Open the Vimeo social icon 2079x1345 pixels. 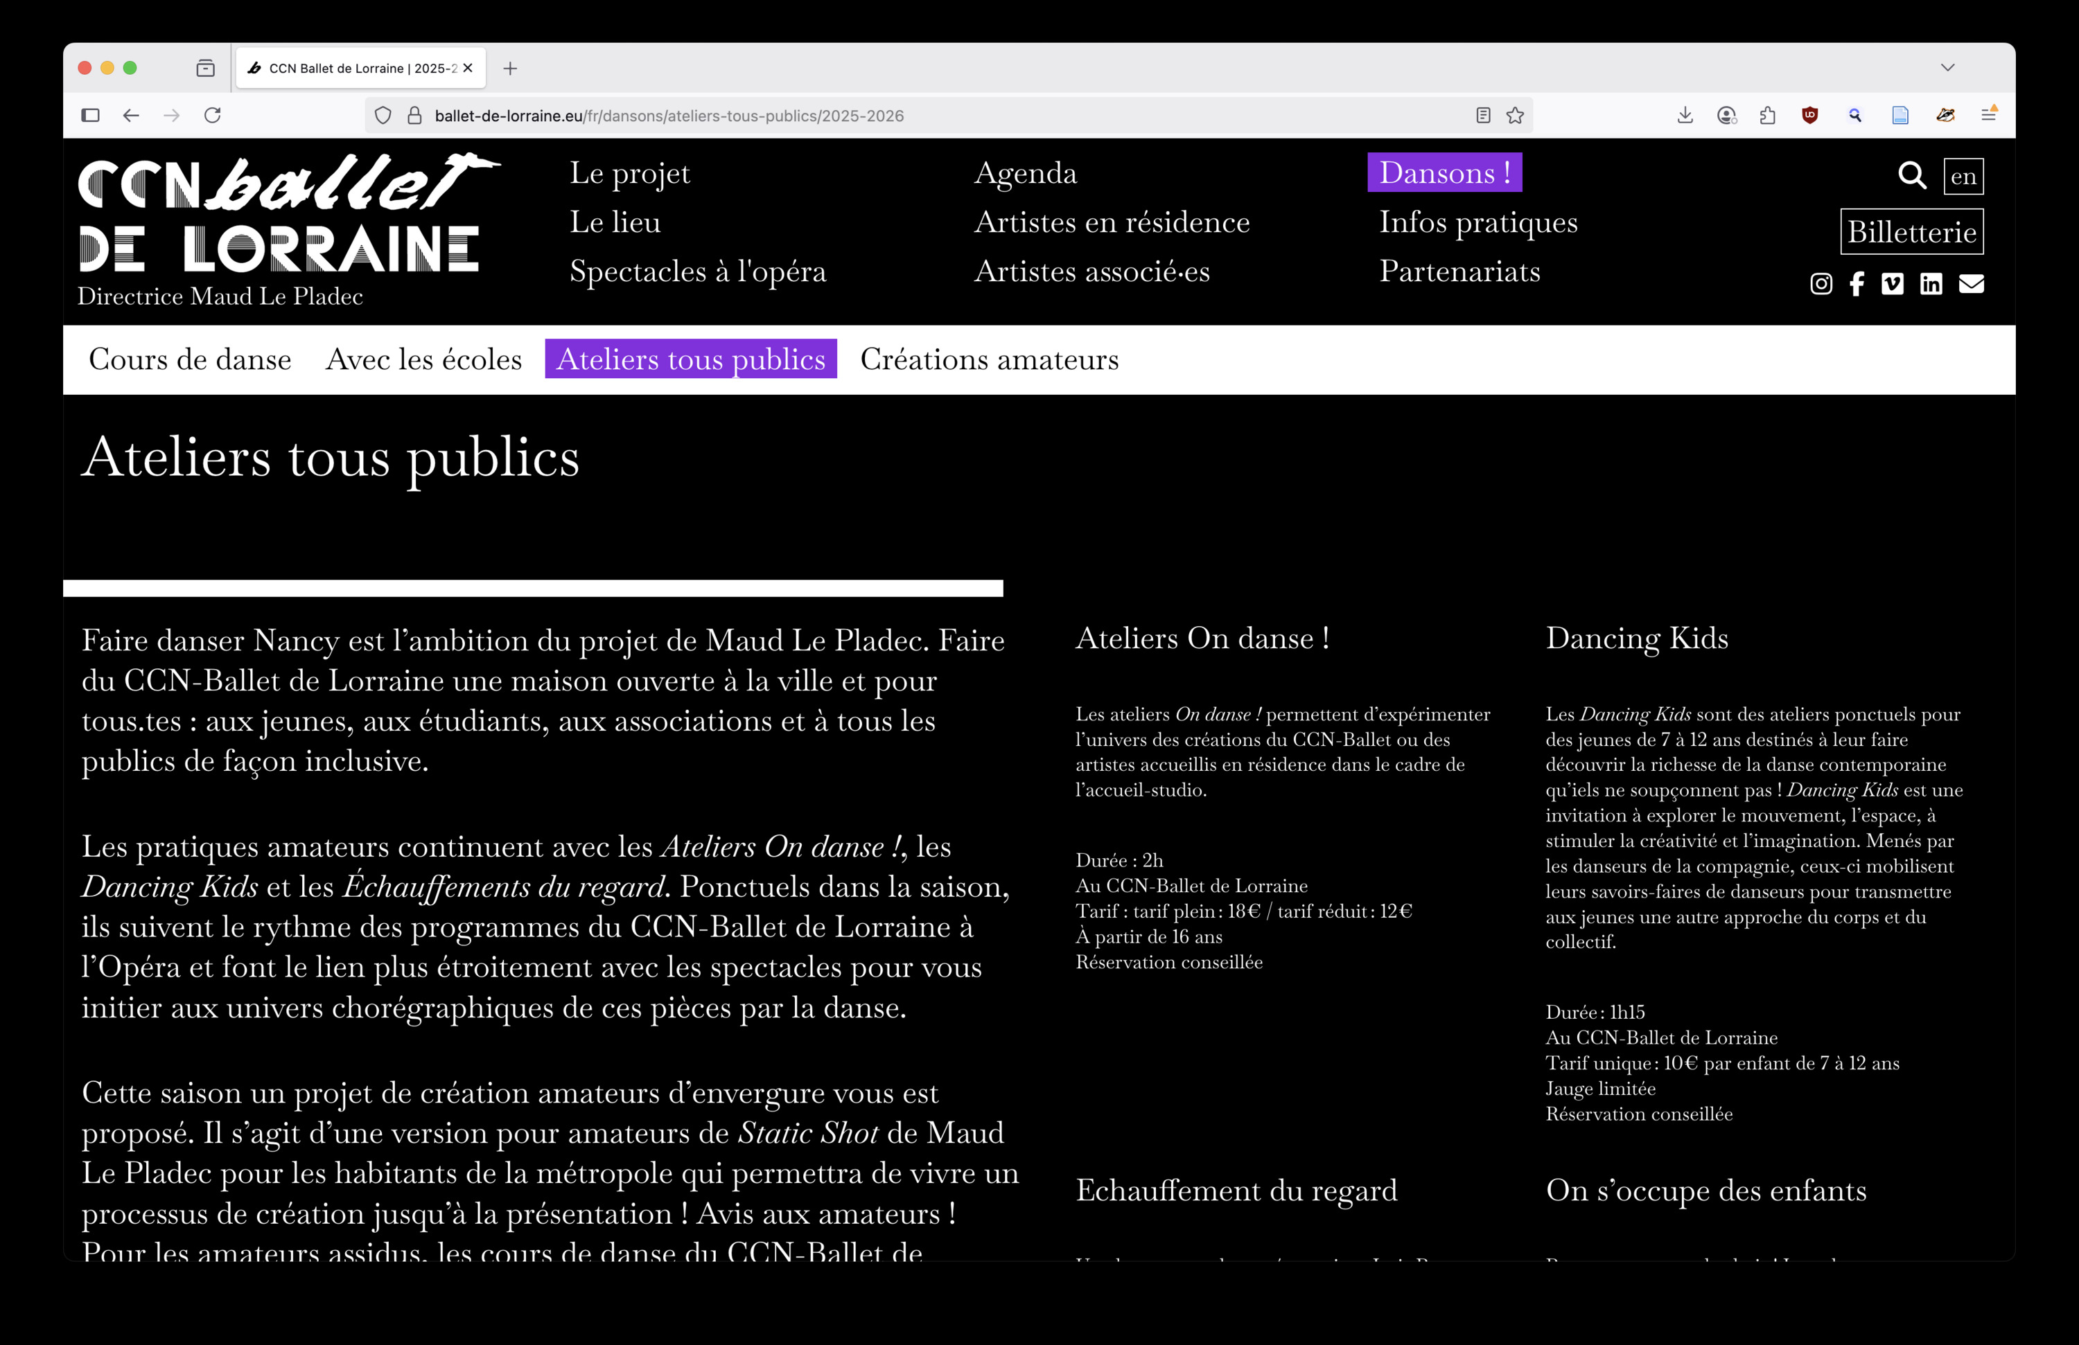click(1892, 284)
